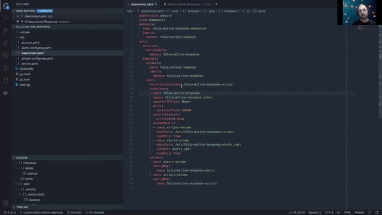Image resolution: width=382 pixels, height=215 pixels.
Task: Open main.go in the explorer
Action: (x=24, y=85)
